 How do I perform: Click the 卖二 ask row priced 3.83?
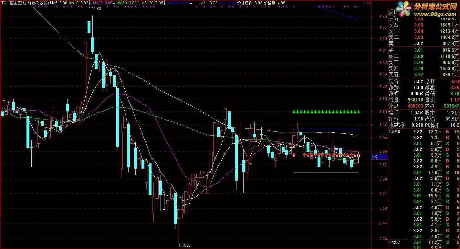point(423,37)
